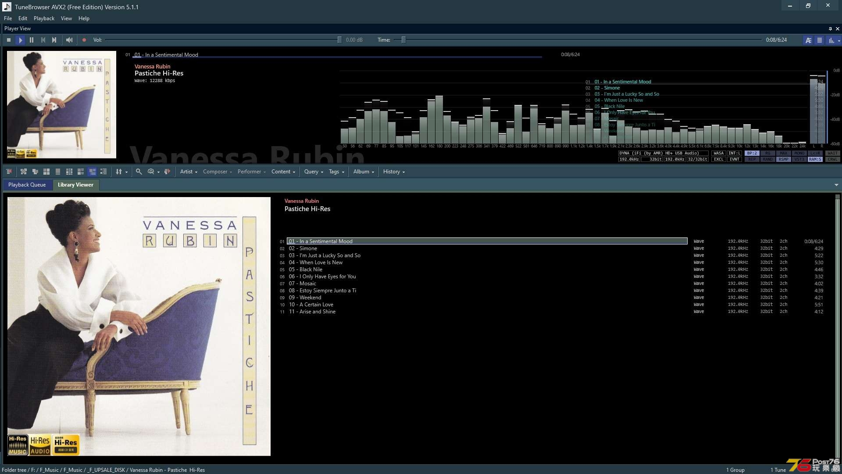Expand the Artist dropdown
Screen dimensions: 842x474
pos(189,172)
